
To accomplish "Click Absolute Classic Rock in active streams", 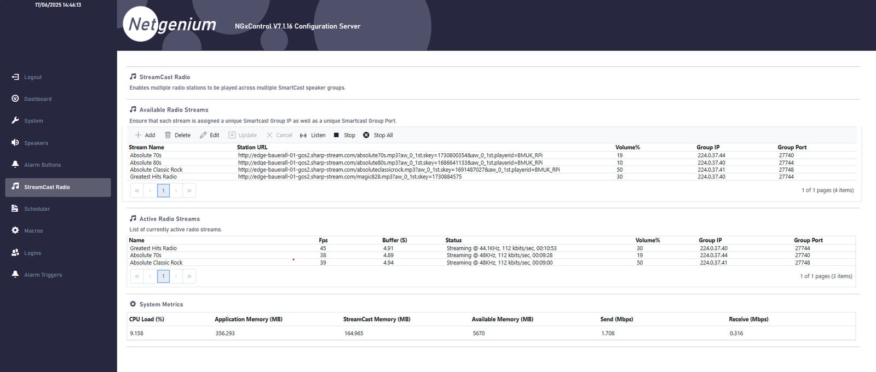I will 156,263.
